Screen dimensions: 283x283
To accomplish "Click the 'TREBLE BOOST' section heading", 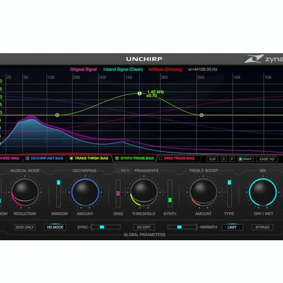I will [204, 171].
